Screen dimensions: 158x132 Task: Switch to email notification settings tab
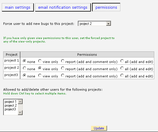(63, 7)
